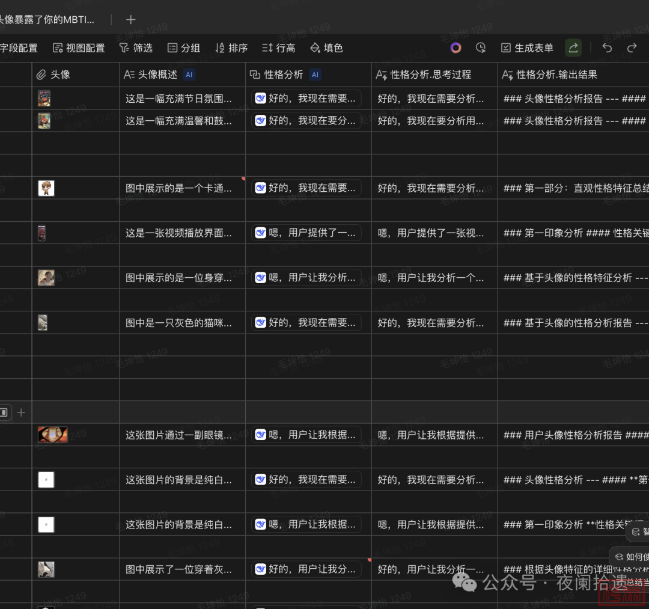Open the 分组 grouping option
The image size is (649, 609).
point(184,48)
